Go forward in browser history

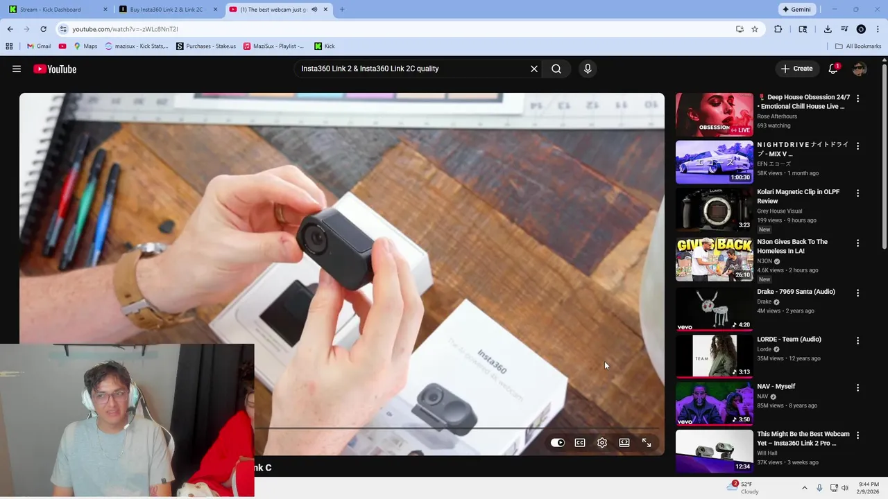pyautogui.click(x=27, y=29)
